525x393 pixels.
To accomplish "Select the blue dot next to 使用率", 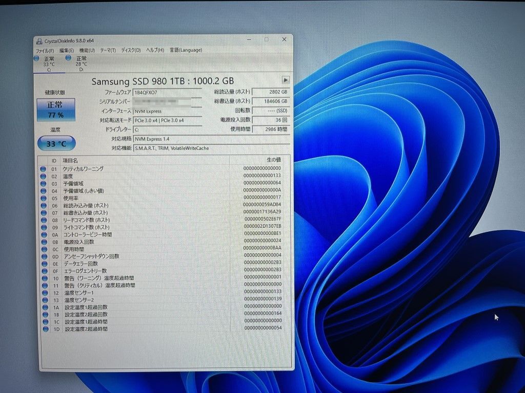I will pos(44,198).
